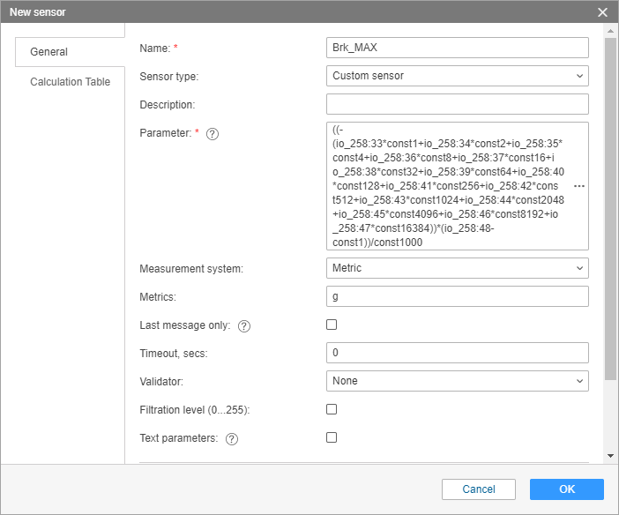Click the Name input field
The image size is (619, 515).
point(457,48)
